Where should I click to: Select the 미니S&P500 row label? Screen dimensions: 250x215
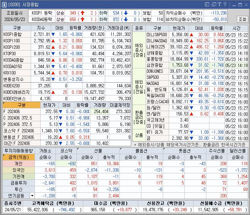157,35
